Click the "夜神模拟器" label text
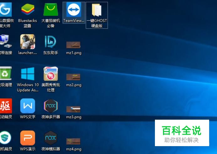The width and height of the screenshot is (217, 154). coord(51,149)
